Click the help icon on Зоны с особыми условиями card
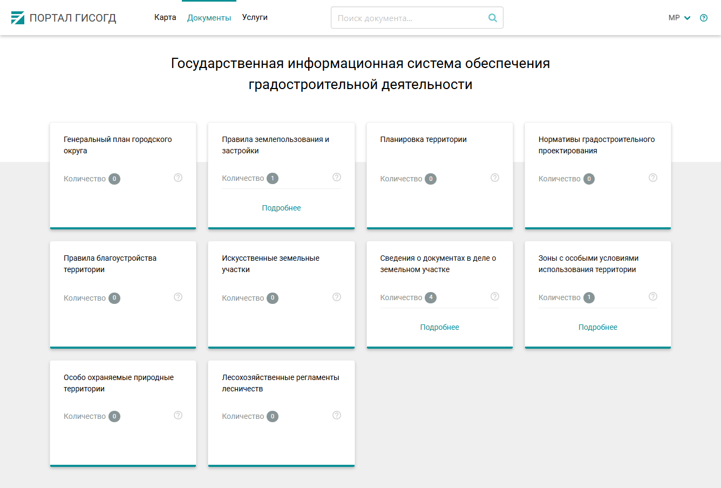721x488 pixels. coord(653,296)
